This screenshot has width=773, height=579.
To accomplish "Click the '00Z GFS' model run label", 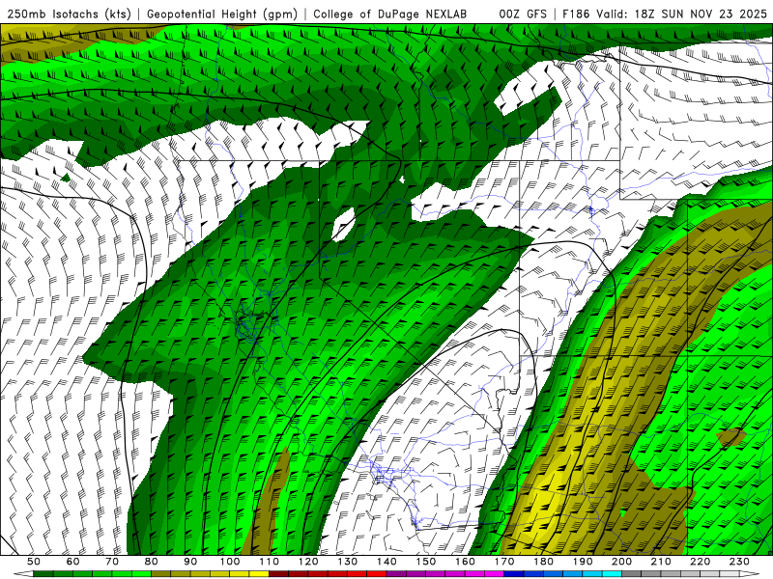I will pos(523,14).
